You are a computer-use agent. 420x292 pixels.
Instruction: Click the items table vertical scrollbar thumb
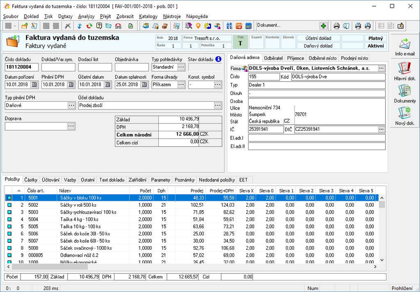coord(382,205)
